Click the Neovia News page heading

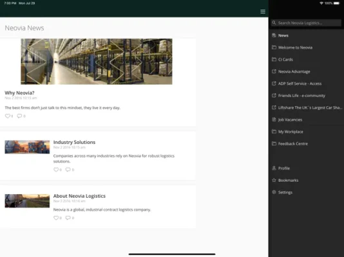point(24,28)
